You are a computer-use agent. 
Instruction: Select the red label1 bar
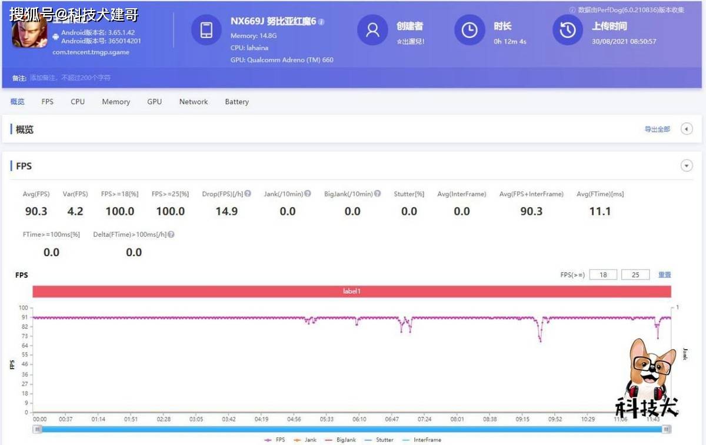point(352,291)
